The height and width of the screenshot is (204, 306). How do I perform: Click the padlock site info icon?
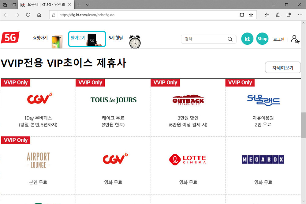point(54,15)
